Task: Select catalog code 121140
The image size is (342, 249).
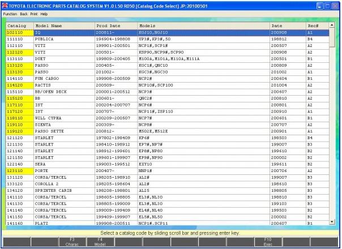Action: coord(20,151)
